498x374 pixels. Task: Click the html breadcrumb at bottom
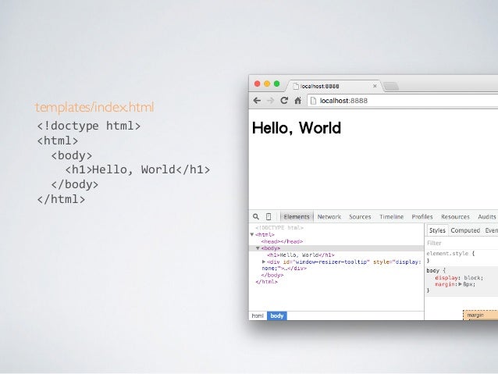tap(258, 316)
